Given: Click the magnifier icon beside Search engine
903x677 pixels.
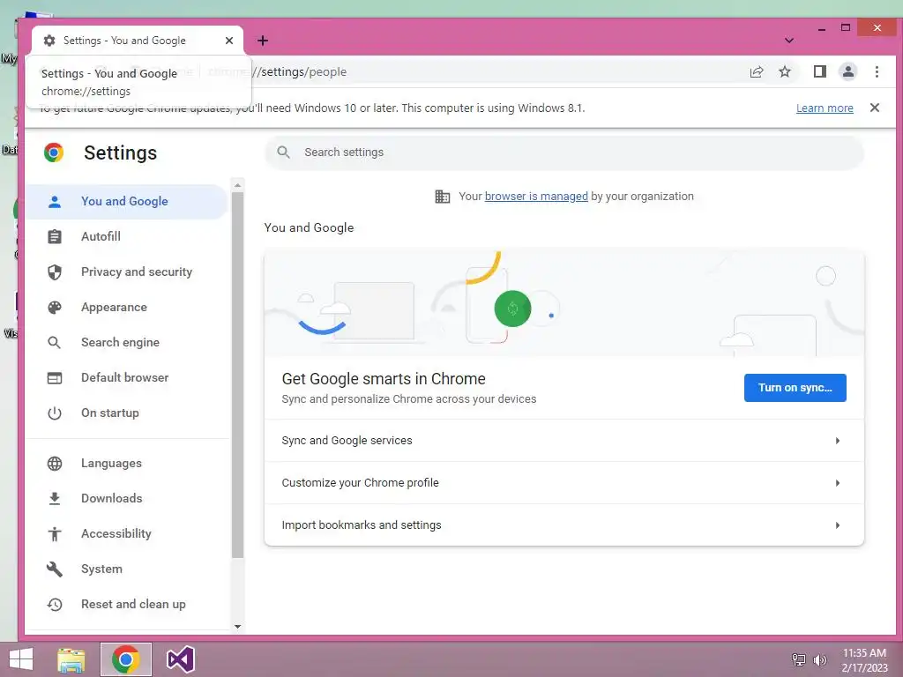Looking at the screenshot, I should coord(54,343).
